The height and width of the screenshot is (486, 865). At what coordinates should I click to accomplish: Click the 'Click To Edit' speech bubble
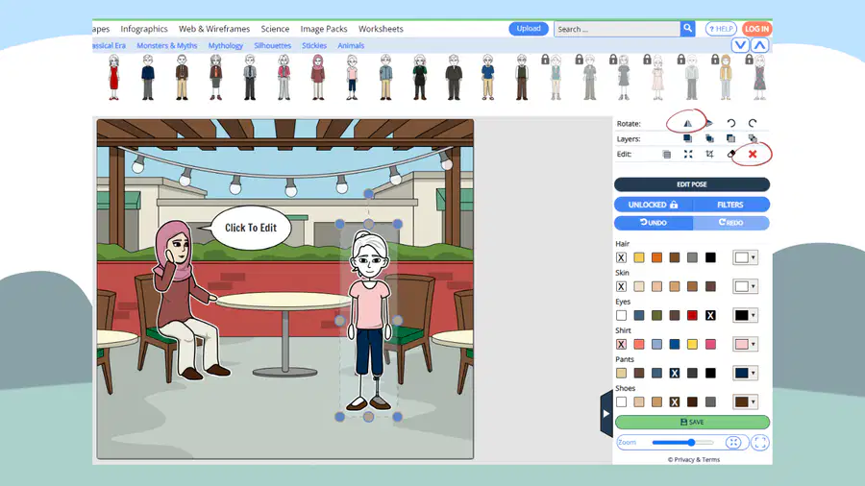pos(251,228)
